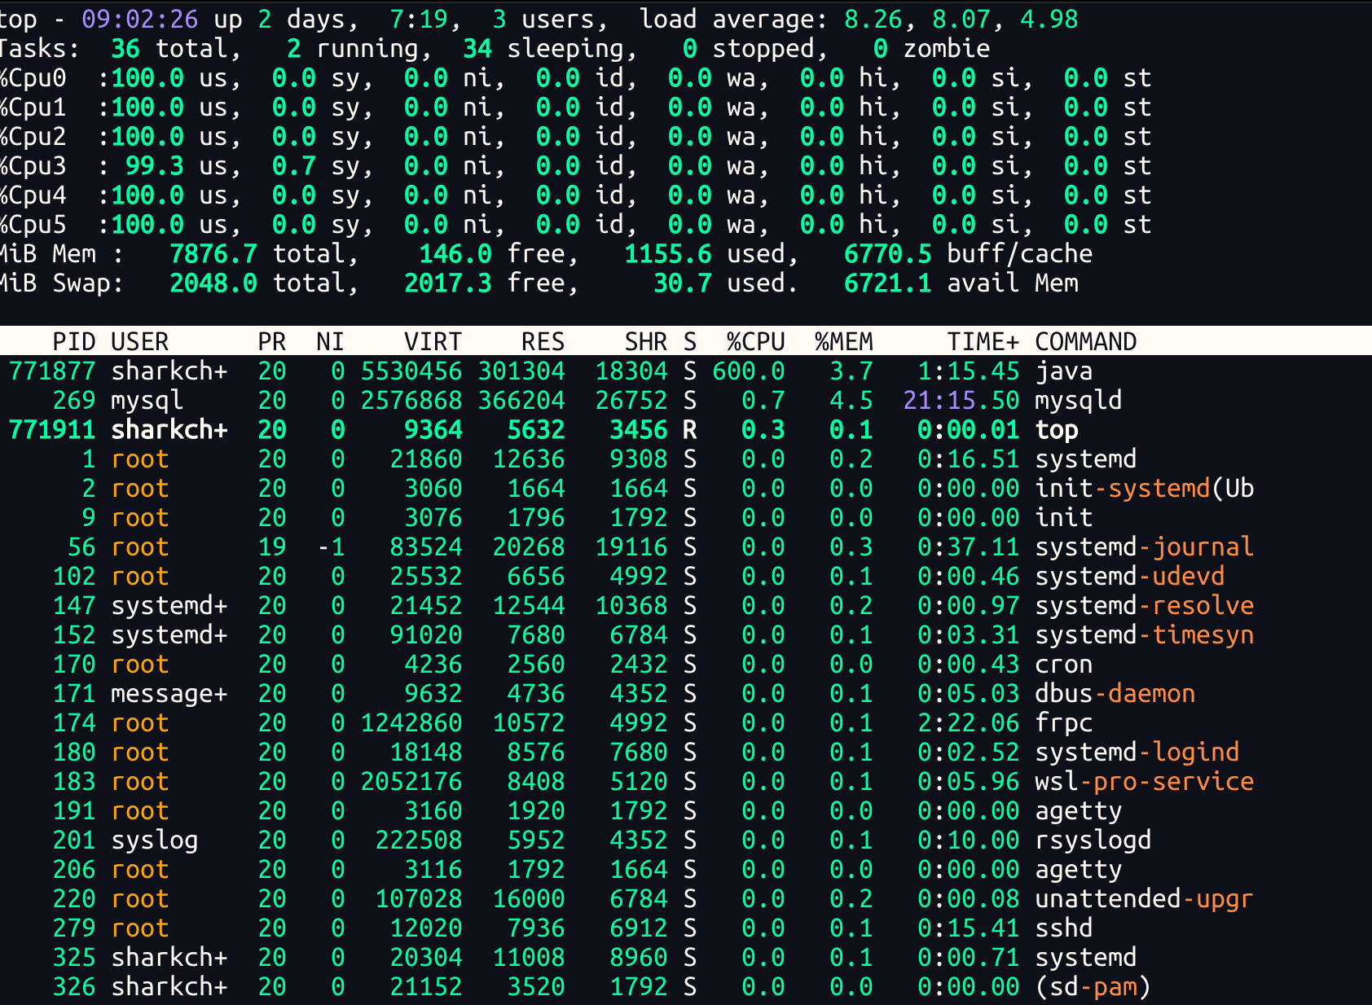Click process ID 771877
Viewport: 1372px width, 1005px height.
coord(52,371)
